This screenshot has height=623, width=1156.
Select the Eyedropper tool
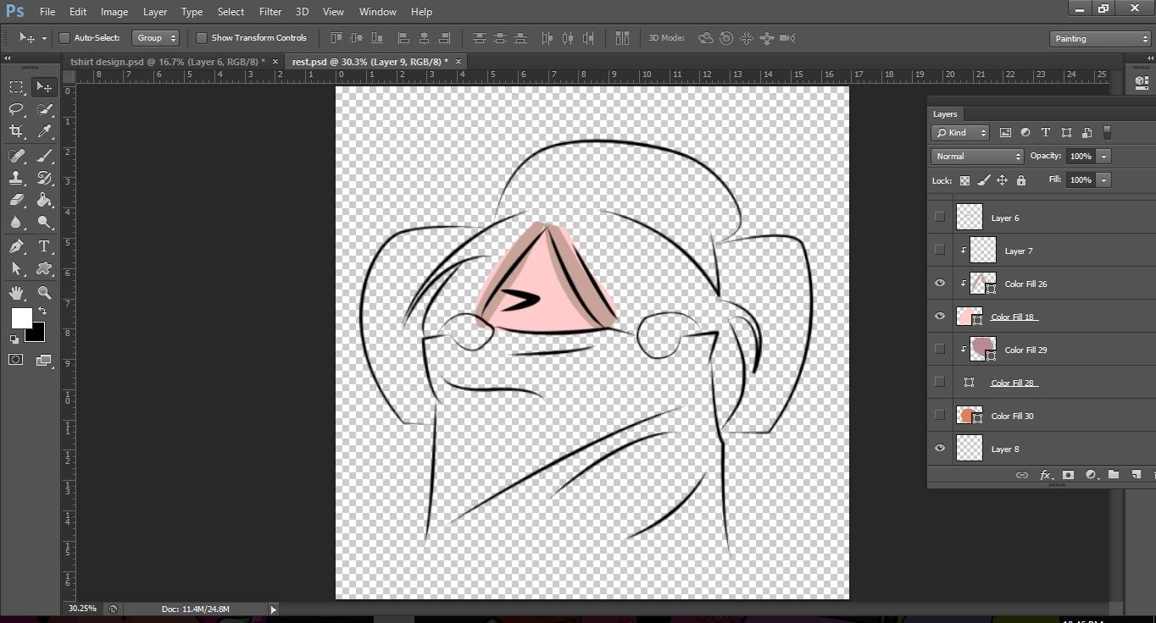coord(44,131)
